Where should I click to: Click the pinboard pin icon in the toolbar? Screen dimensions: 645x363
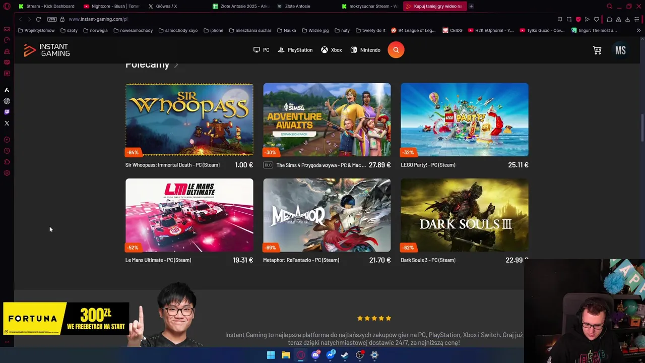point(560,19)
